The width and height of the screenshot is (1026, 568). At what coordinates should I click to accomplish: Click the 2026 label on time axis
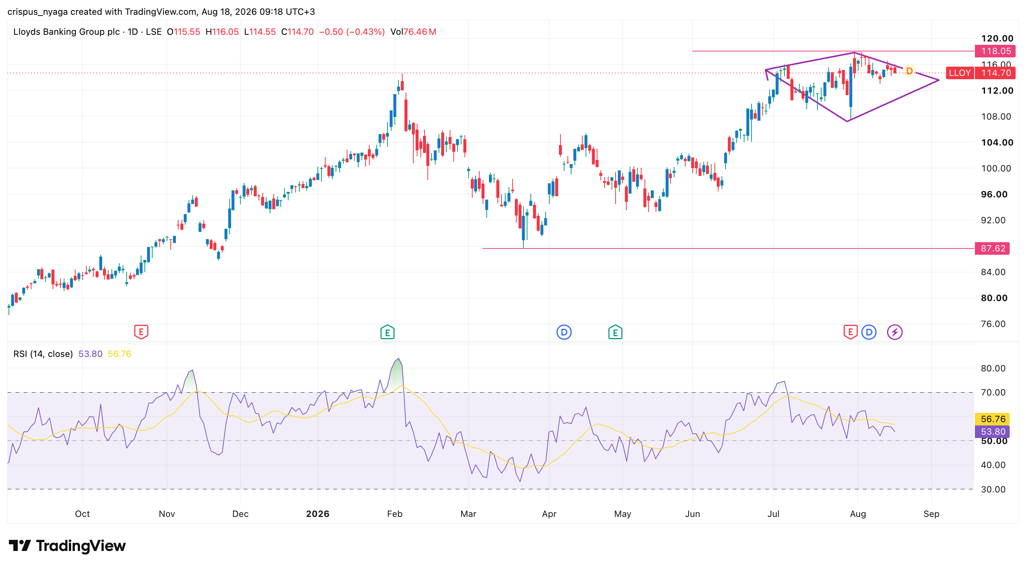tap(317, 514)
